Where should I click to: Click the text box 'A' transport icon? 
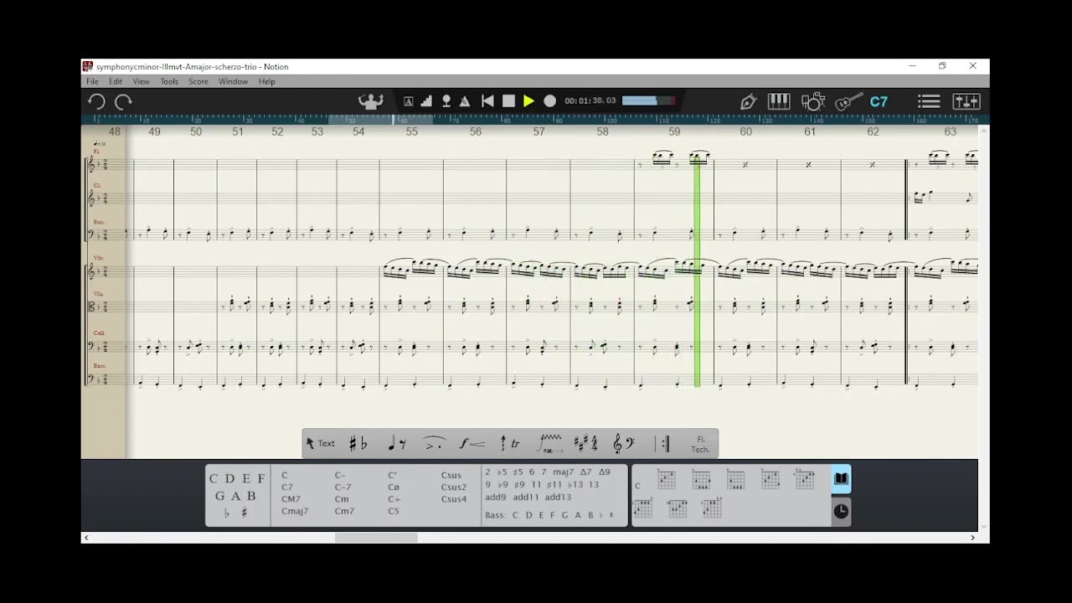pyautogui.click(x=409, y=101)
